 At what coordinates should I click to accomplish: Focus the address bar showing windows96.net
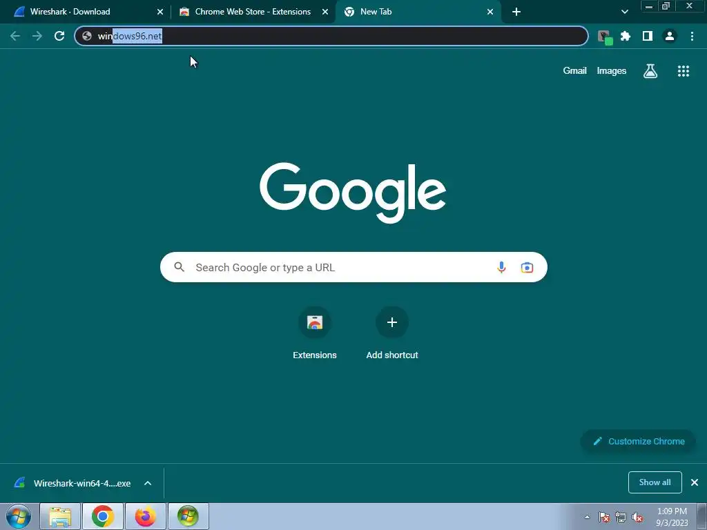331,36
